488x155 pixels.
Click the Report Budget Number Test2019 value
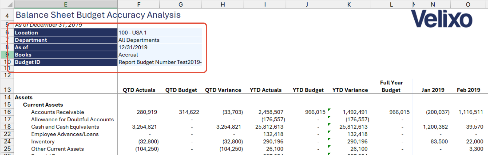click(x=160, y=62)
